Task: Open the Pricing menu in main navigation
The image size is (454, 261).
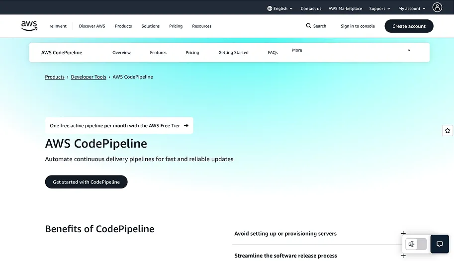Action: (176, 26)
